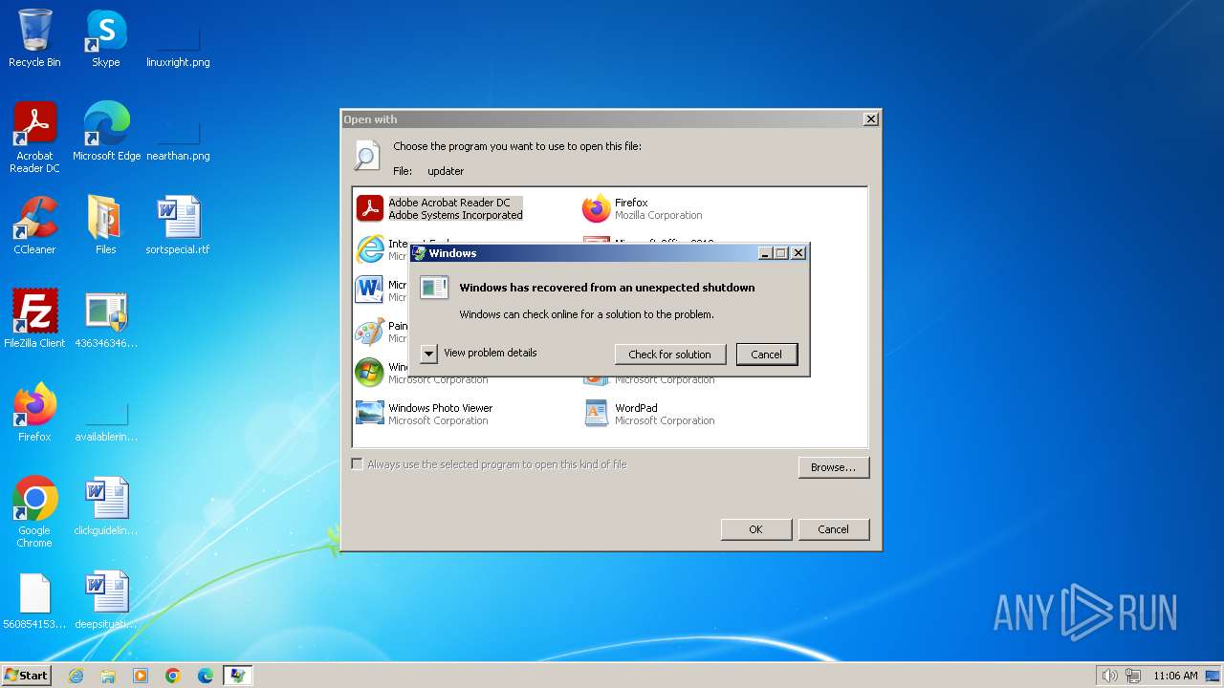
Task: Select deepsituati document on desktop
Action: click(x=105, y=600)
